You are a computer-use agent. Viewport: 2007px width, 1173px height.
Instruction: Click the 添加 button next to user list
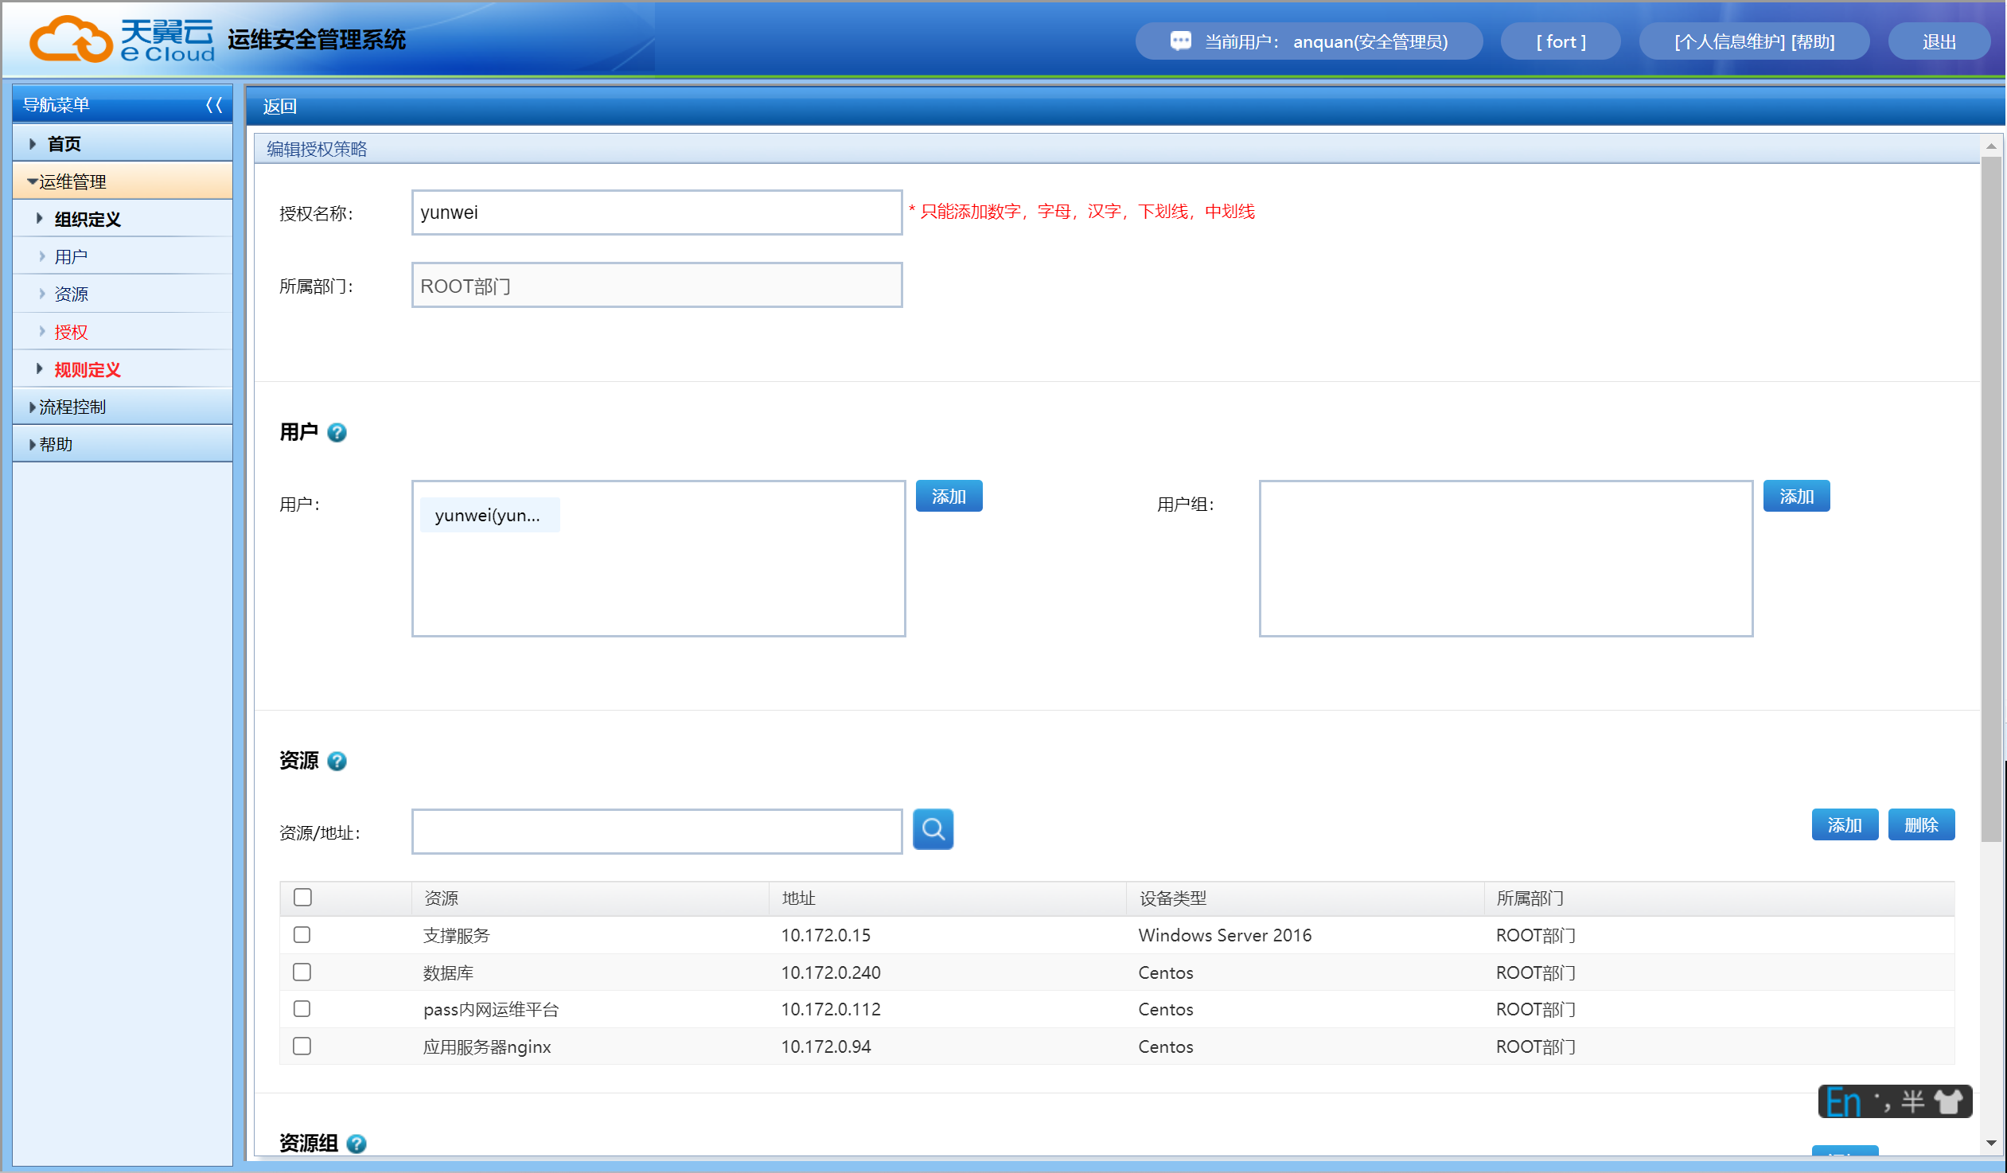(949, 496)
